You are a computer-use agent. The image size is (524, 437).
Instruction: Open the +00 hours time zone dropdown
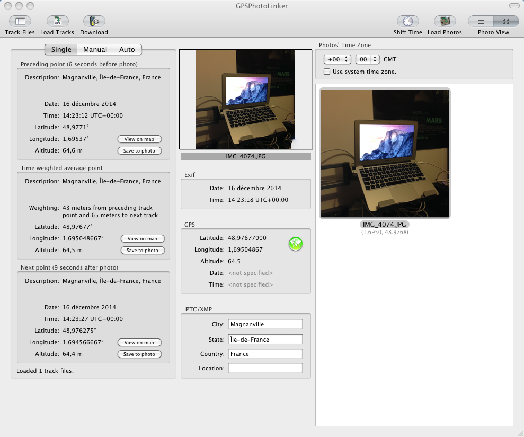[337, 59]
